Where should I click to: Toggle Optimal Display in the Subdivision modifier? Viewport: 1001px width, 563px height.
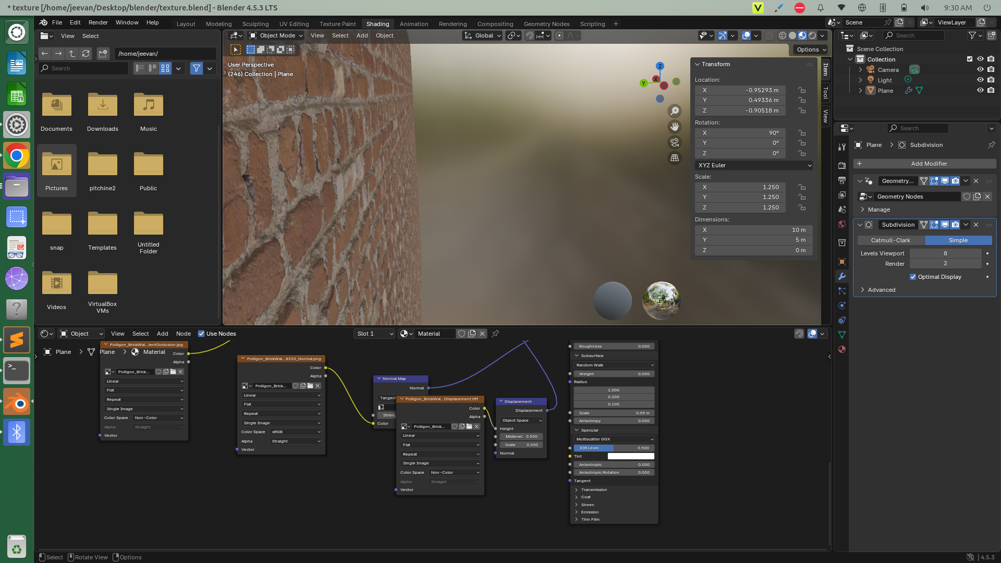[913, 277]
